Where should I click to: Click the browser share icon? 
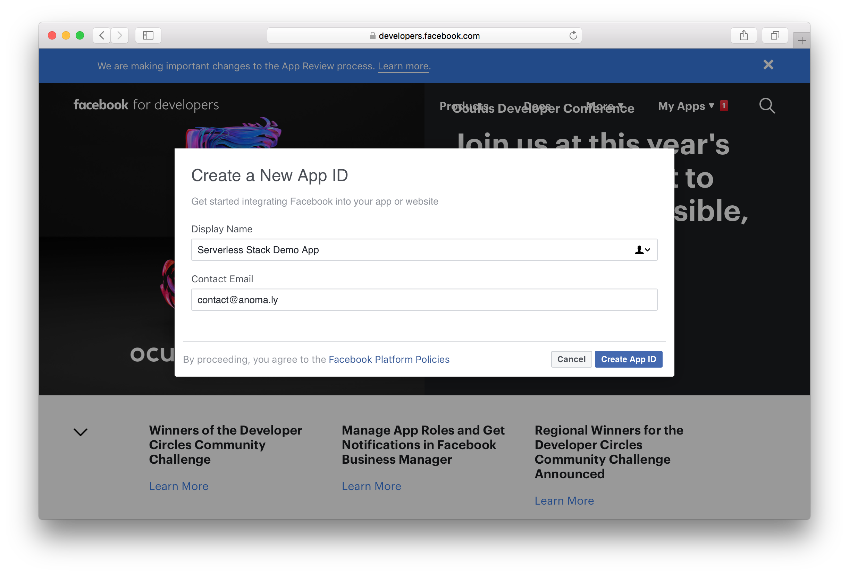click(x=744, y=35)
